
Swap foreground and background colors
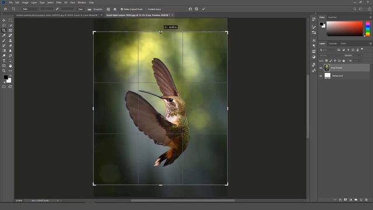pyautogui.click(x=10, y=76)
